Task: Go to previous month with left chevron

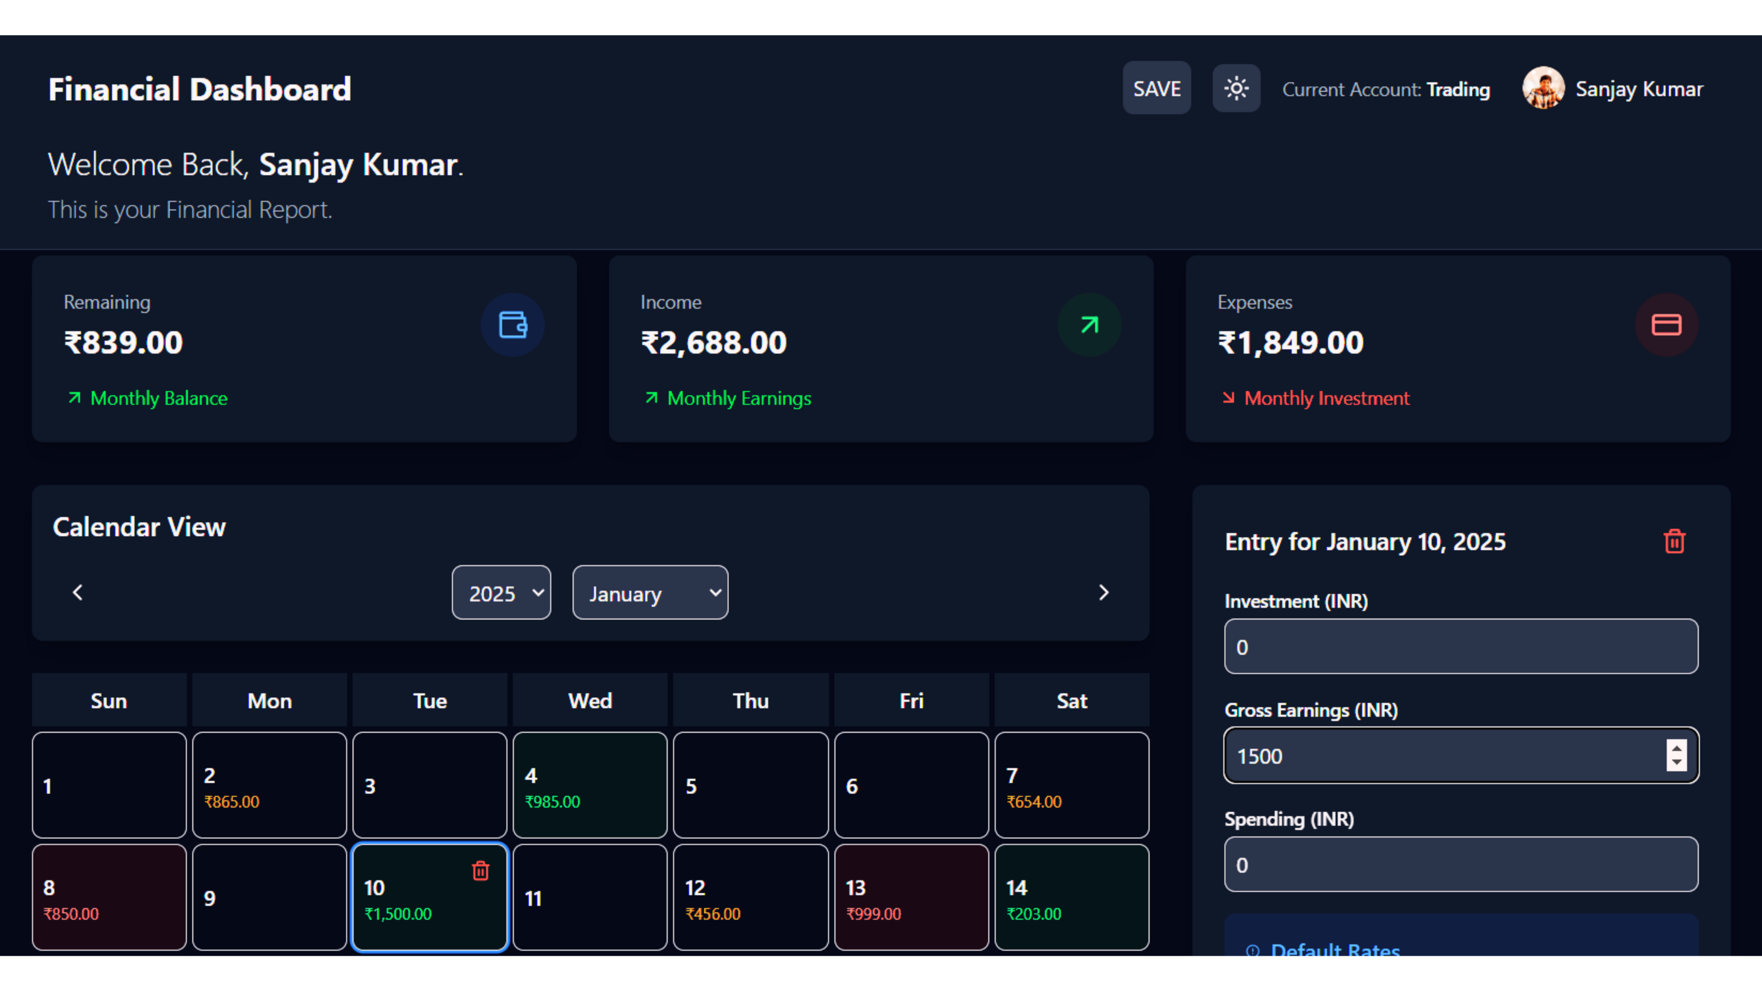Action: point(78,592)
